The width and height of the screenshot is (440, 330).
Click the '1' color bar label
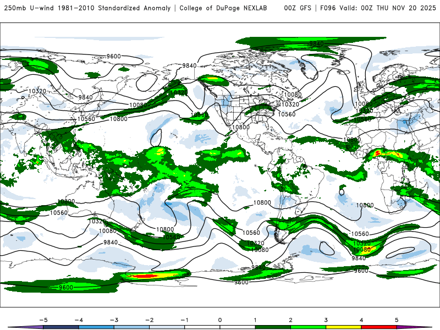pyautogui.click(x=255, y=320)
